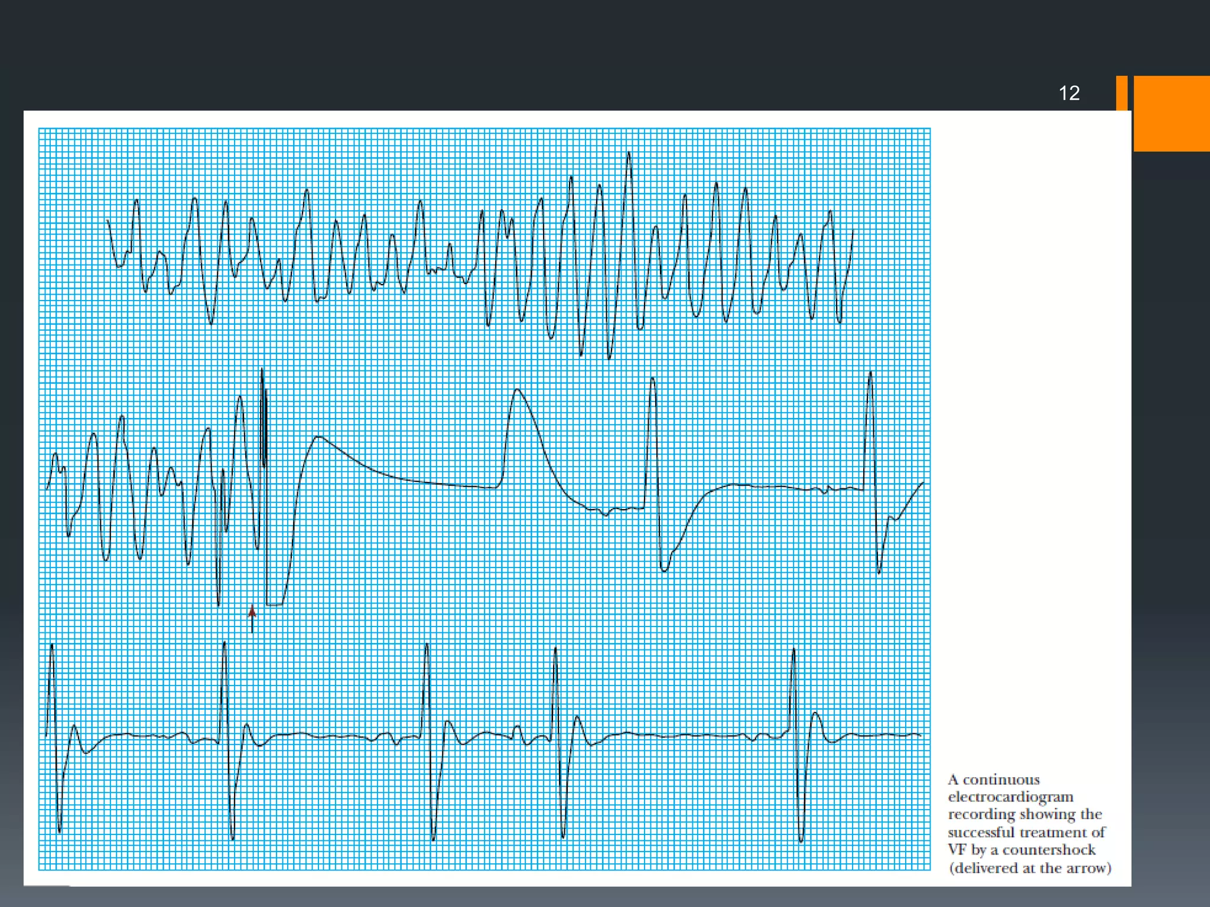Click the shock artifact spike above the arrow

pos(263,413)
